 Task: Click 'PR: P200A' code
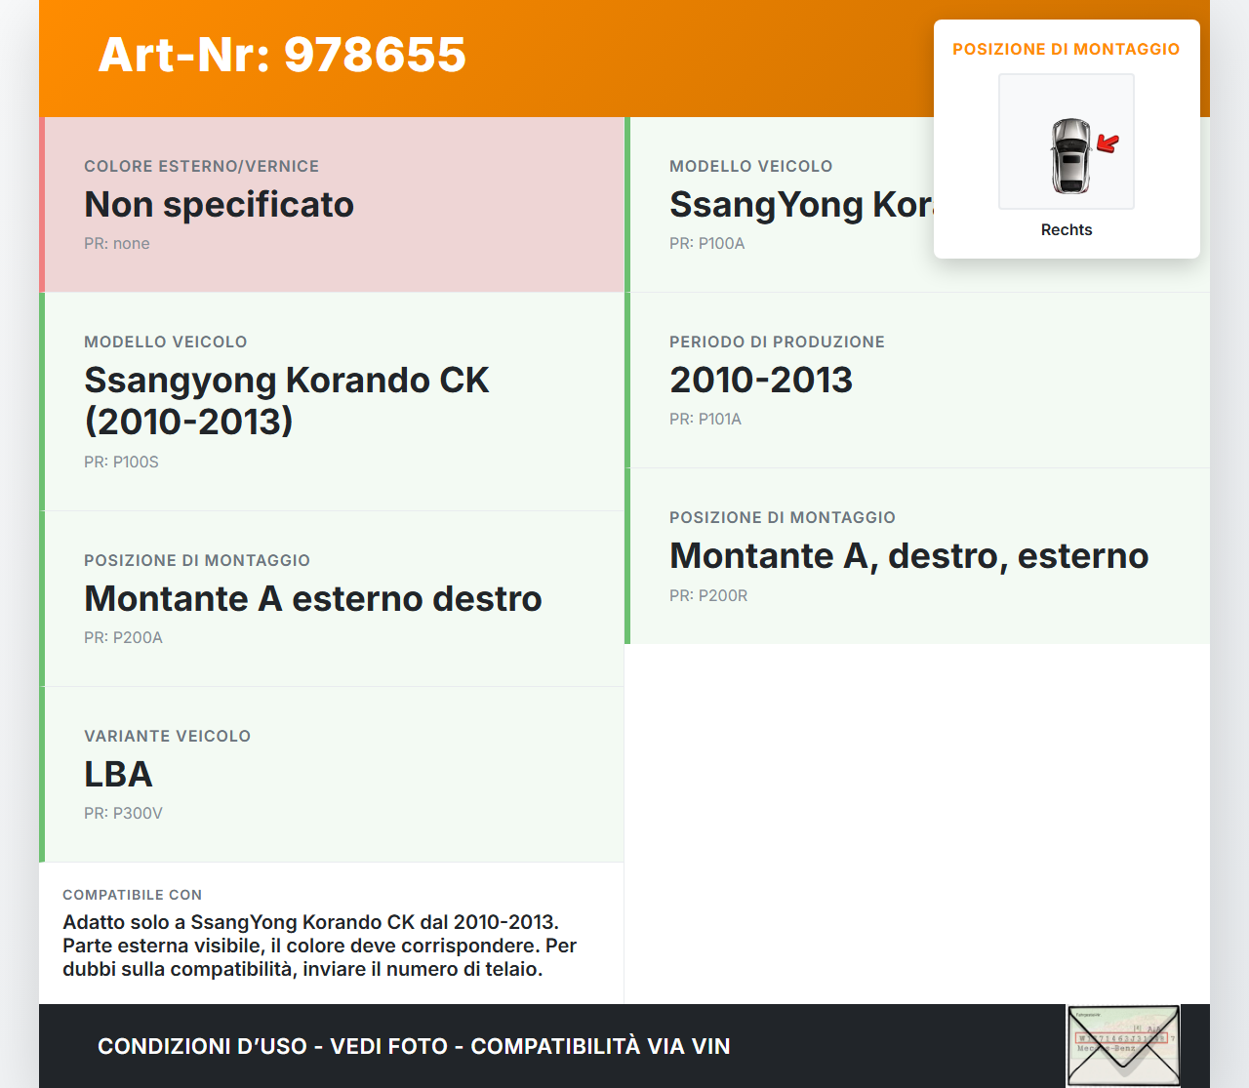pos(123,638)
